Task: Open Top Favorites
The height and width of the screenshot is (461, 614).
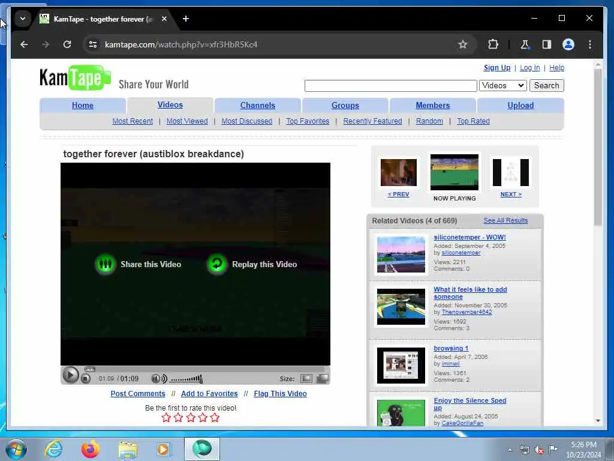Action: click(x=308, y=121)
